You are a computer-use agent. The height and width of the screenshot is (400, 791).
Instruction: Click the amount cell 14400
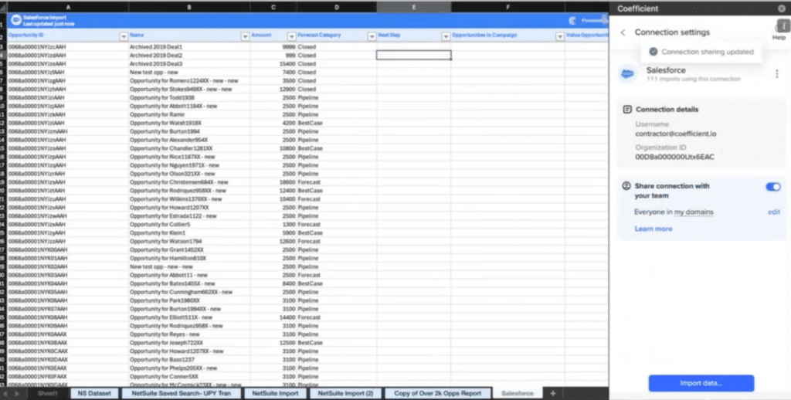coord(273,317)
